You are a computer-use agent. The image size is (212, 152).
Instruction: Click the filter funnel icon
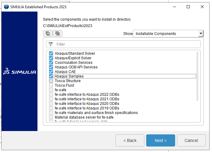(x=51, y=44)
